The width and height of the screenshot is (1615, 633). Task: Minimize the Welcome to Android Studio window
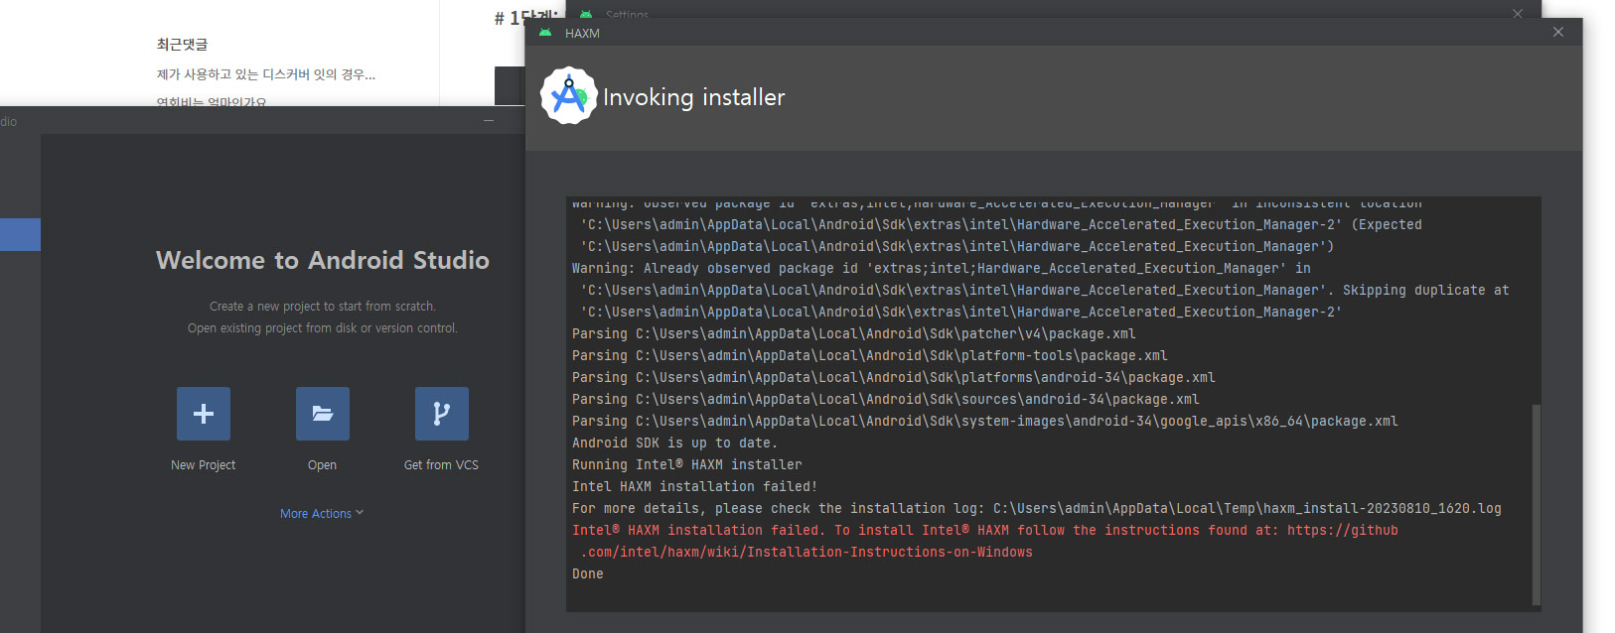tap(488, 121)
